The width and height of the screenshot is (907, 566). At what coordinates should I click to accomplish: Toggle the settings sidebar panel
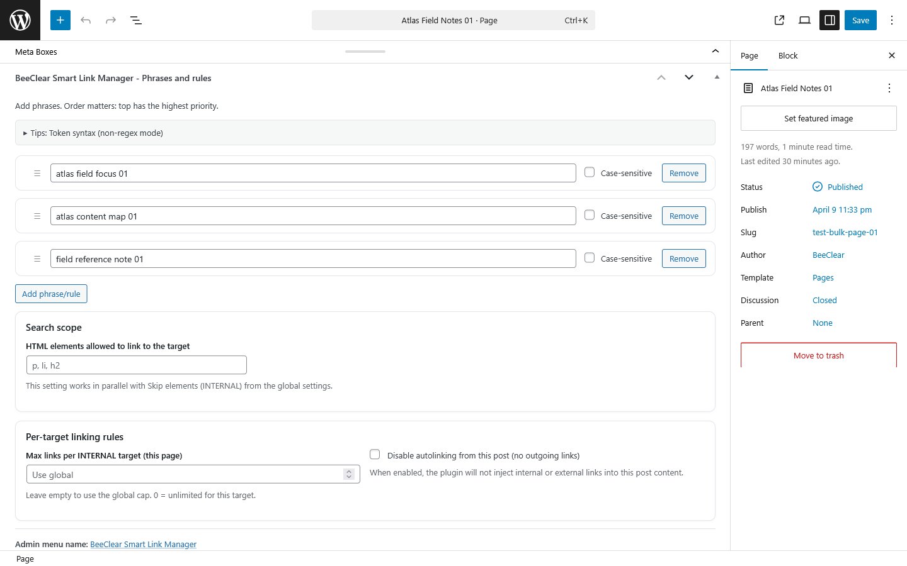(830, 19)
